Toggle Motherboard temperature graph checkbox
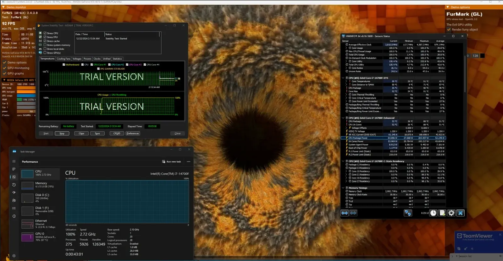Screen dimensions: 503x261 coord(64,65)
